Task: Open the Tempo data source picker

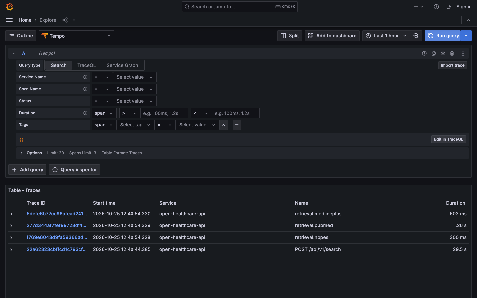Action: (77, 36)
